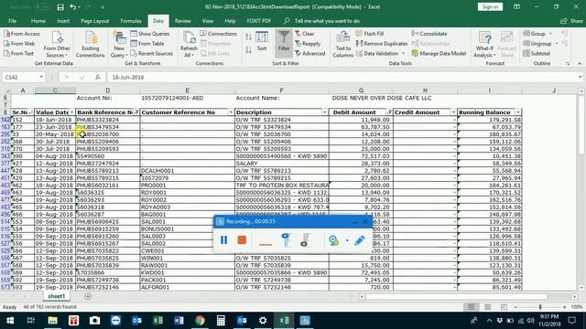The width and height of the screenshot is (586, 329).
Task: Click Remove Duplicates
Action: pyautogui.click(x=382, y=44)
